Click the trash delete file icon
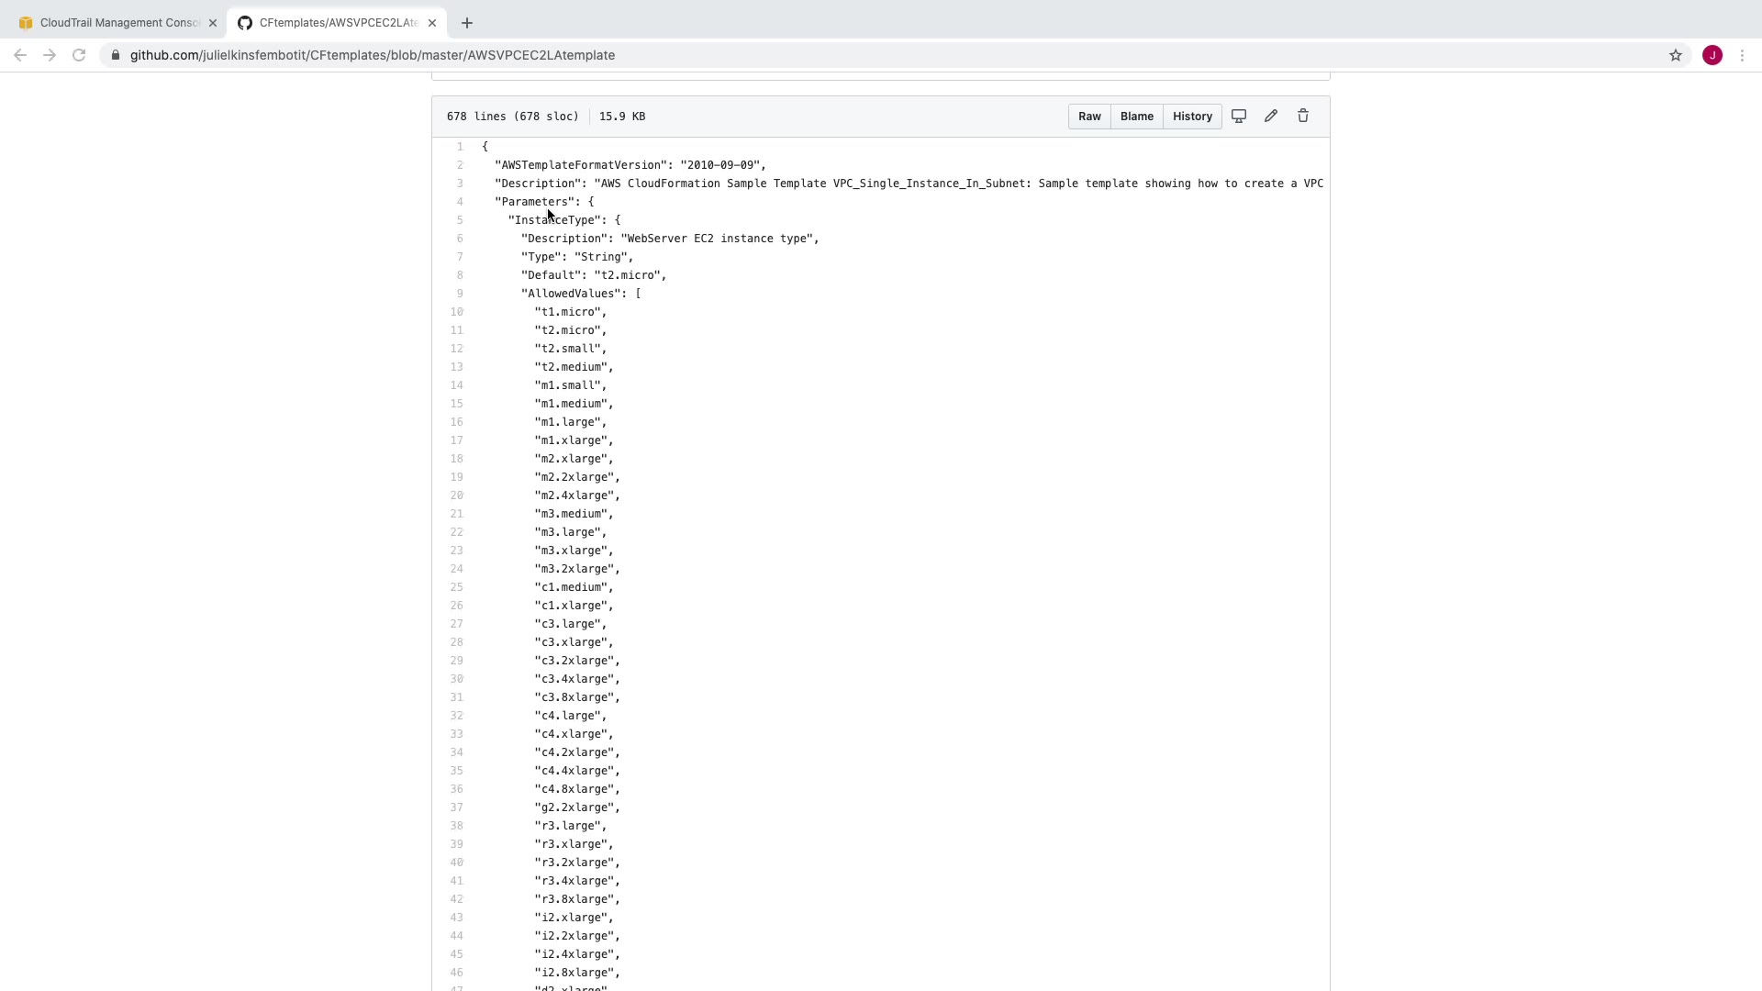 1302,117
